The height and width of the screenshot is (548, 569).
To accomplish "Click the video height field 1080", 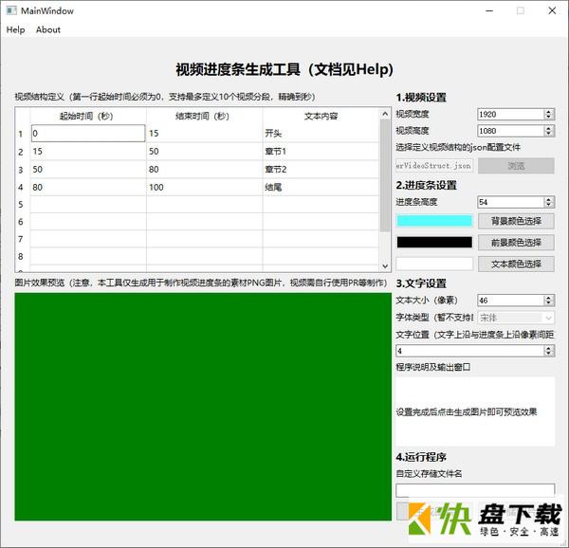I will pyautogui.click(x=510, y=131).
